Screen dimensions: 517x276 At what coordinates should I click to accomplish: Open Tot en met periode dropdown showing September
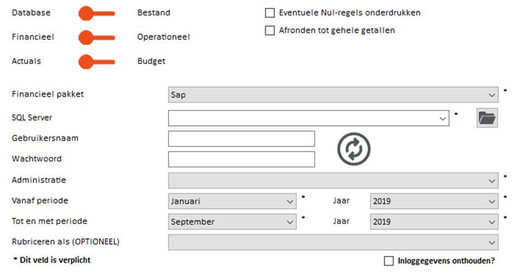(232, 222)
